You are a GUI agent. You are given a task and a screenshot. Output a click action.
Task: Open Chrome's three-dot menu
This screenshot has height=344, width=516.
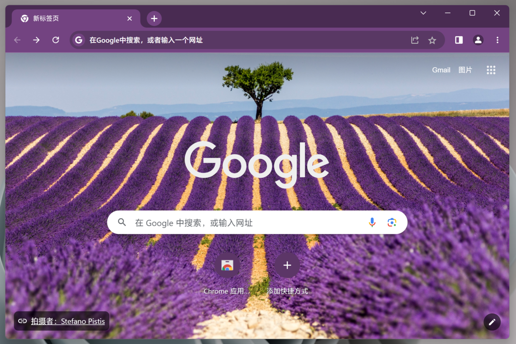(x=498, y=40)
